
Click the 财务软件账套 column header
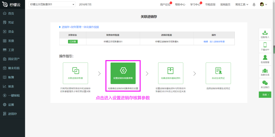click(113, 35)
